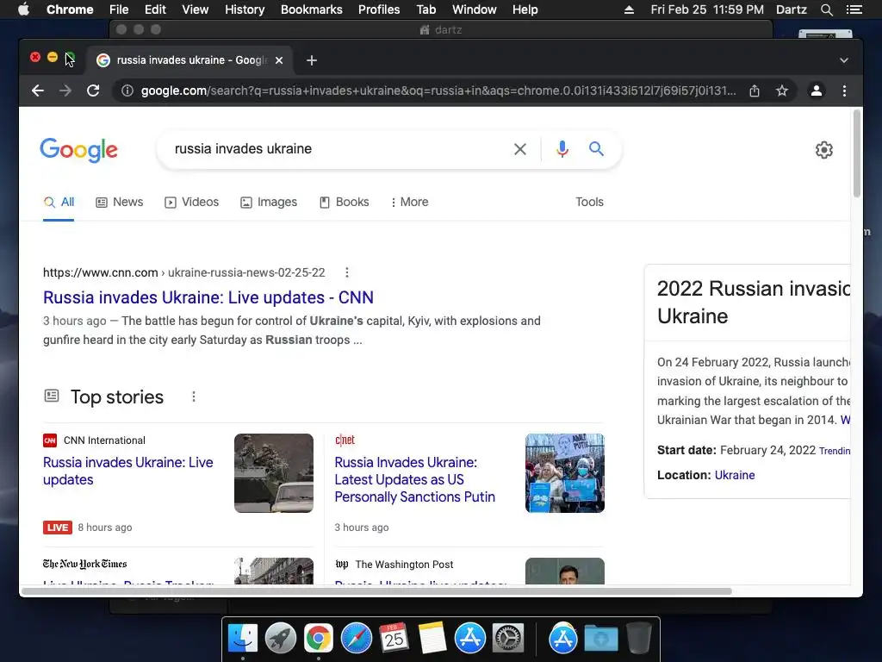Click the protest crowd story thumbnail

pos(565,473)
